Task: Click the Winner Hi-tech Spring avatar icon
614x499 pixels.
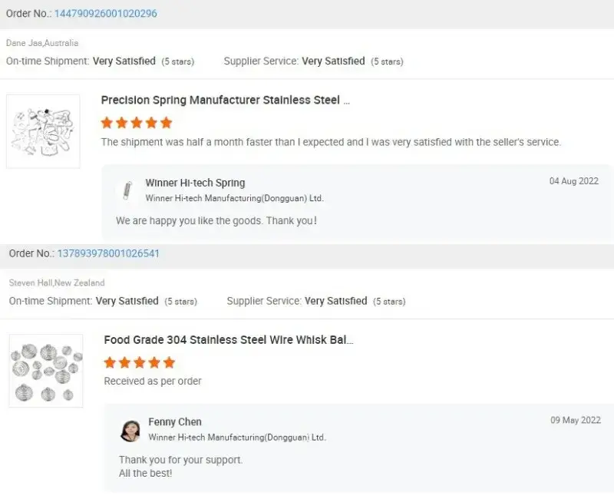Action: (127, 190)
